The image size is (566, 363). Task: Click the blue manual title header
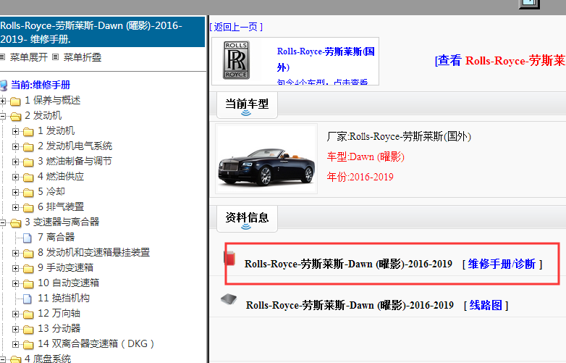point(102,32)
